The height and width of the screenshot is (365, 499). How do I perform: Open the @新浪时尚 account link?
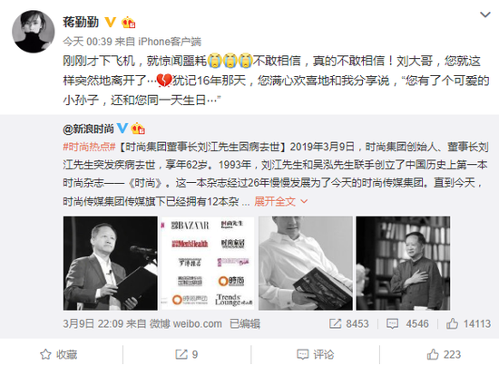[89, 129]
